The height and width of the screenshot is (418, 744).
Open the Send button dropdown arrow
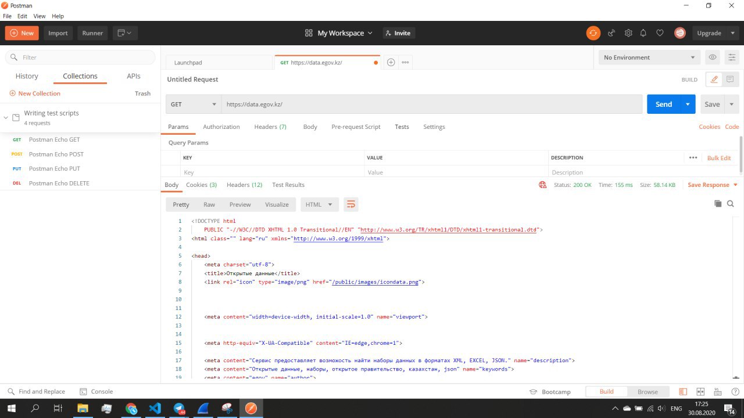point(688,105)
